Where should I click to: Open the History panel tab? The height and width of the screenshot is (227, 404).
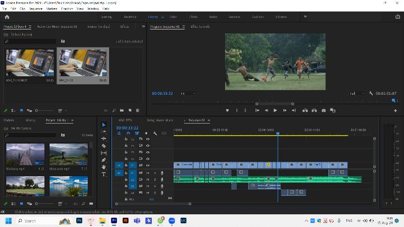point(31,120)
